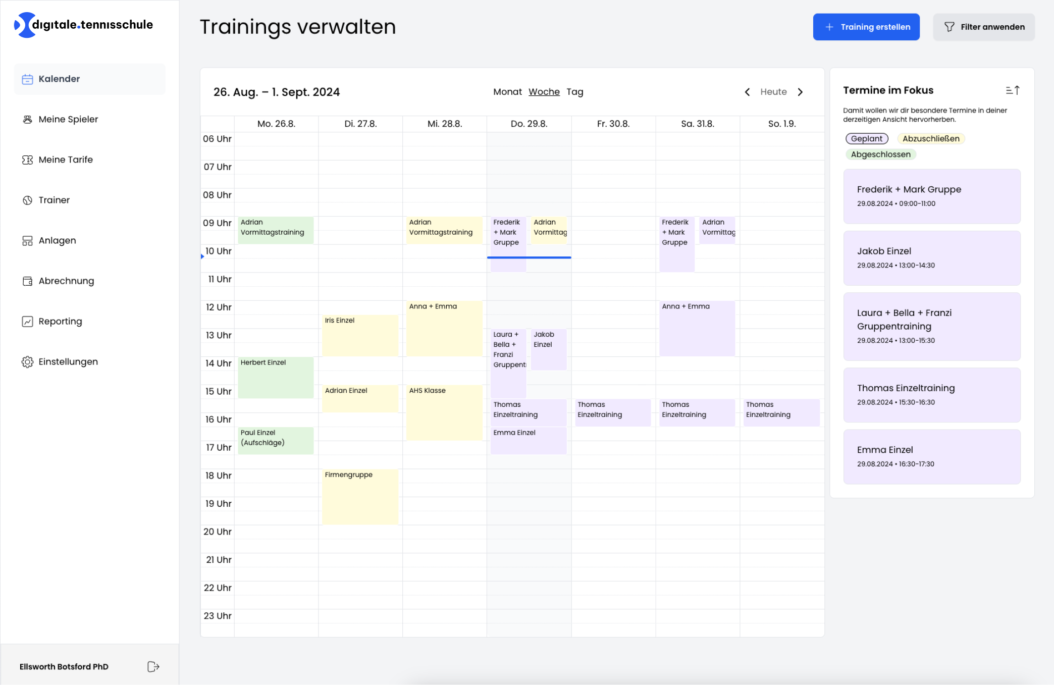Click the logout icon next to Ellsworth Botsford
The image size is (1054, 685).
[x=153, y=666]
